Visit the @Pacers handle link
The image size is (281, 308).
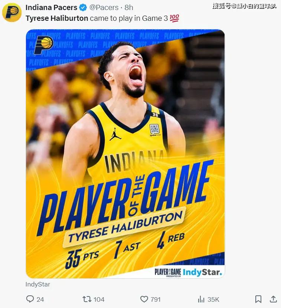[104, 7]
